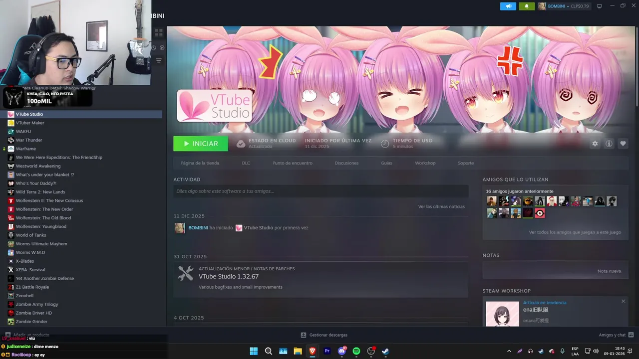This screenshot has width=639, height=359.
Task: Open Amigos y chat panel
Action: 616,335
